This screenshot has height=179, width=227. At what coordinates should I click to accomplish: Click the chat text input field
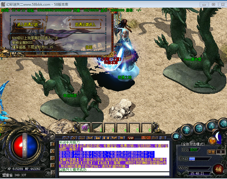pyautogui.click(x=114, y=174)
